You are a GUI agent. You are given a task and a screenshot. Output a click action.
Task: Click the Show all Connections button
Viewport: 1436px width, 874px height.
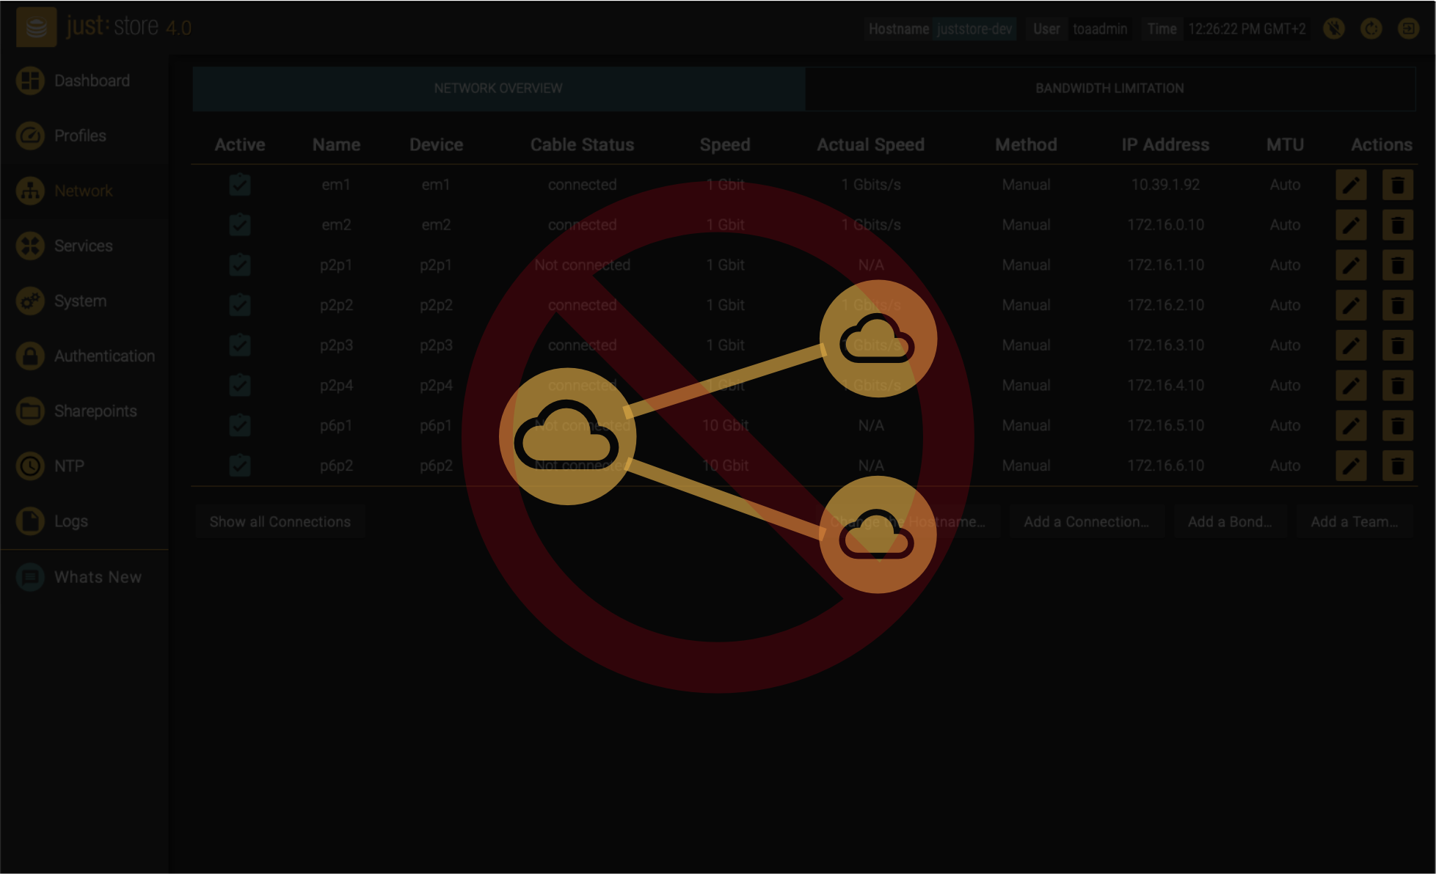point(280,522)
